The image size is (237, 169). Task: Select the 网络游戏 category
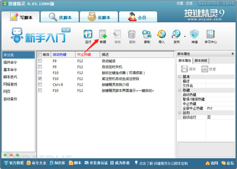click(x=19, y=84)
